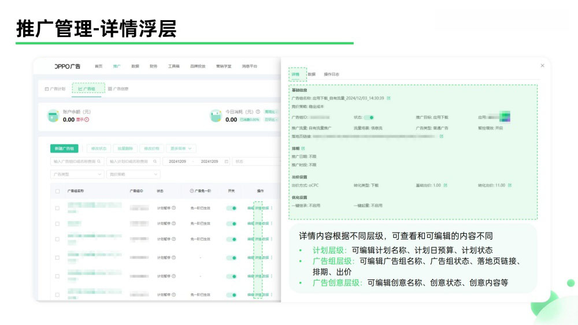578x325 pixels.
Task: Toggle the 开关 switch in the first row
Action: [x=232, y=208]
